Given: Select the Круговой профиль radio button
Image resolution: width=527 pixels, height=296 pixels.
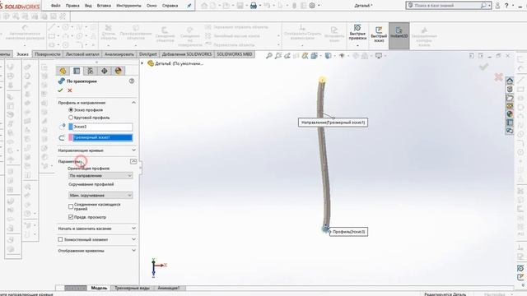Looking at the screenshot, I should coord(71,118).
